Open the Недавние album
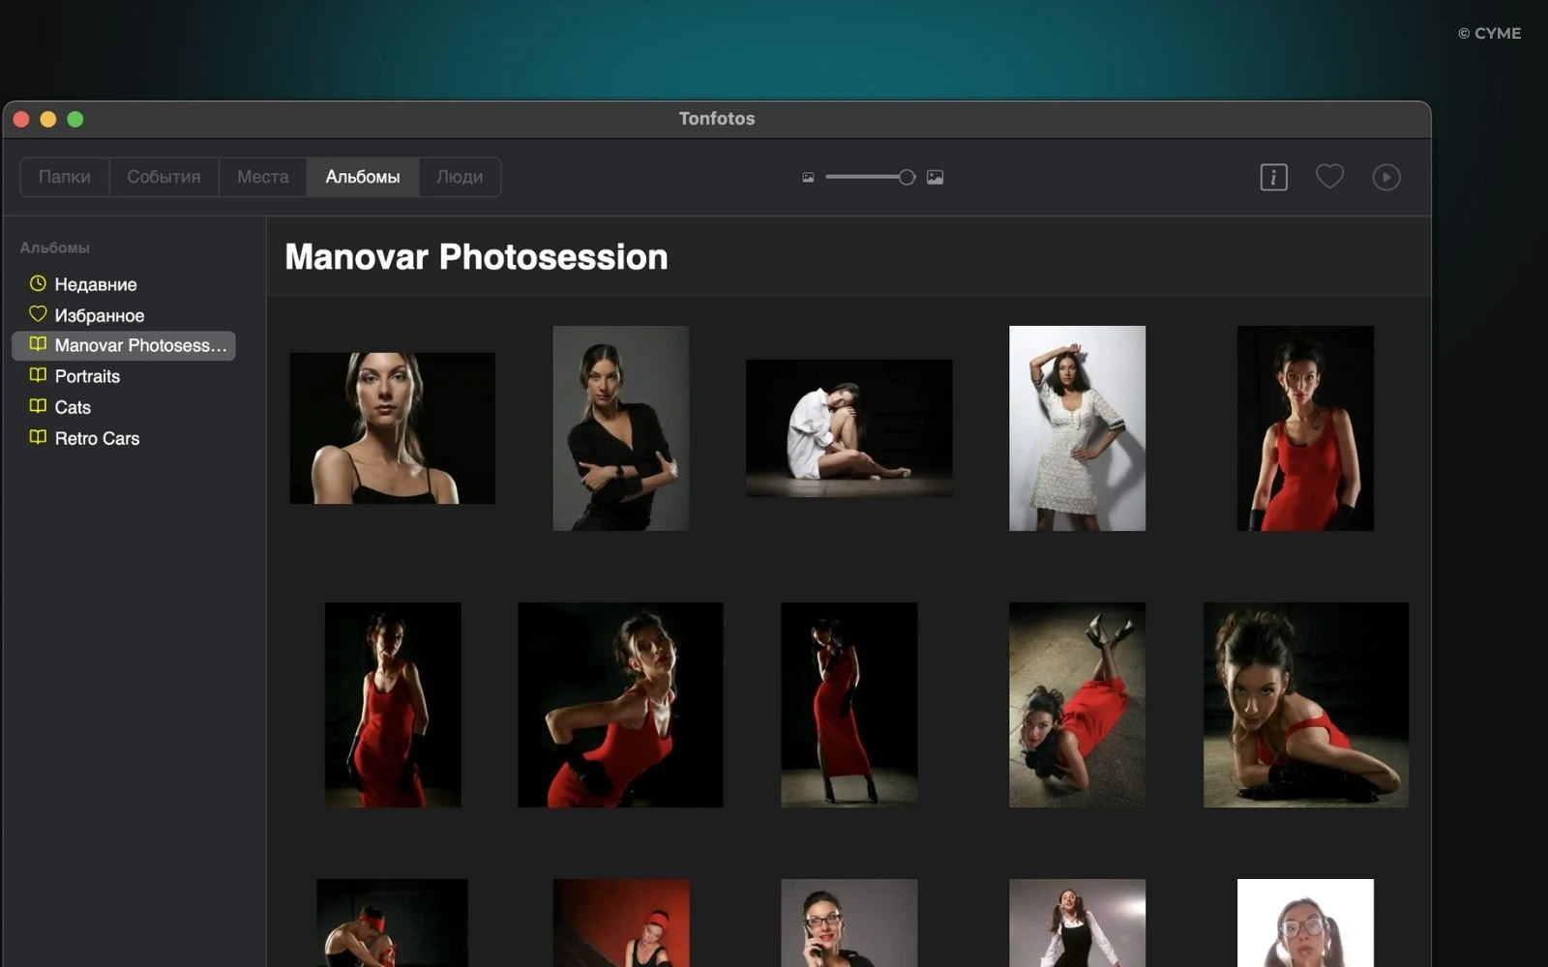The height and width of the screenshot is (967, 1548). click(x=124, y=284)
